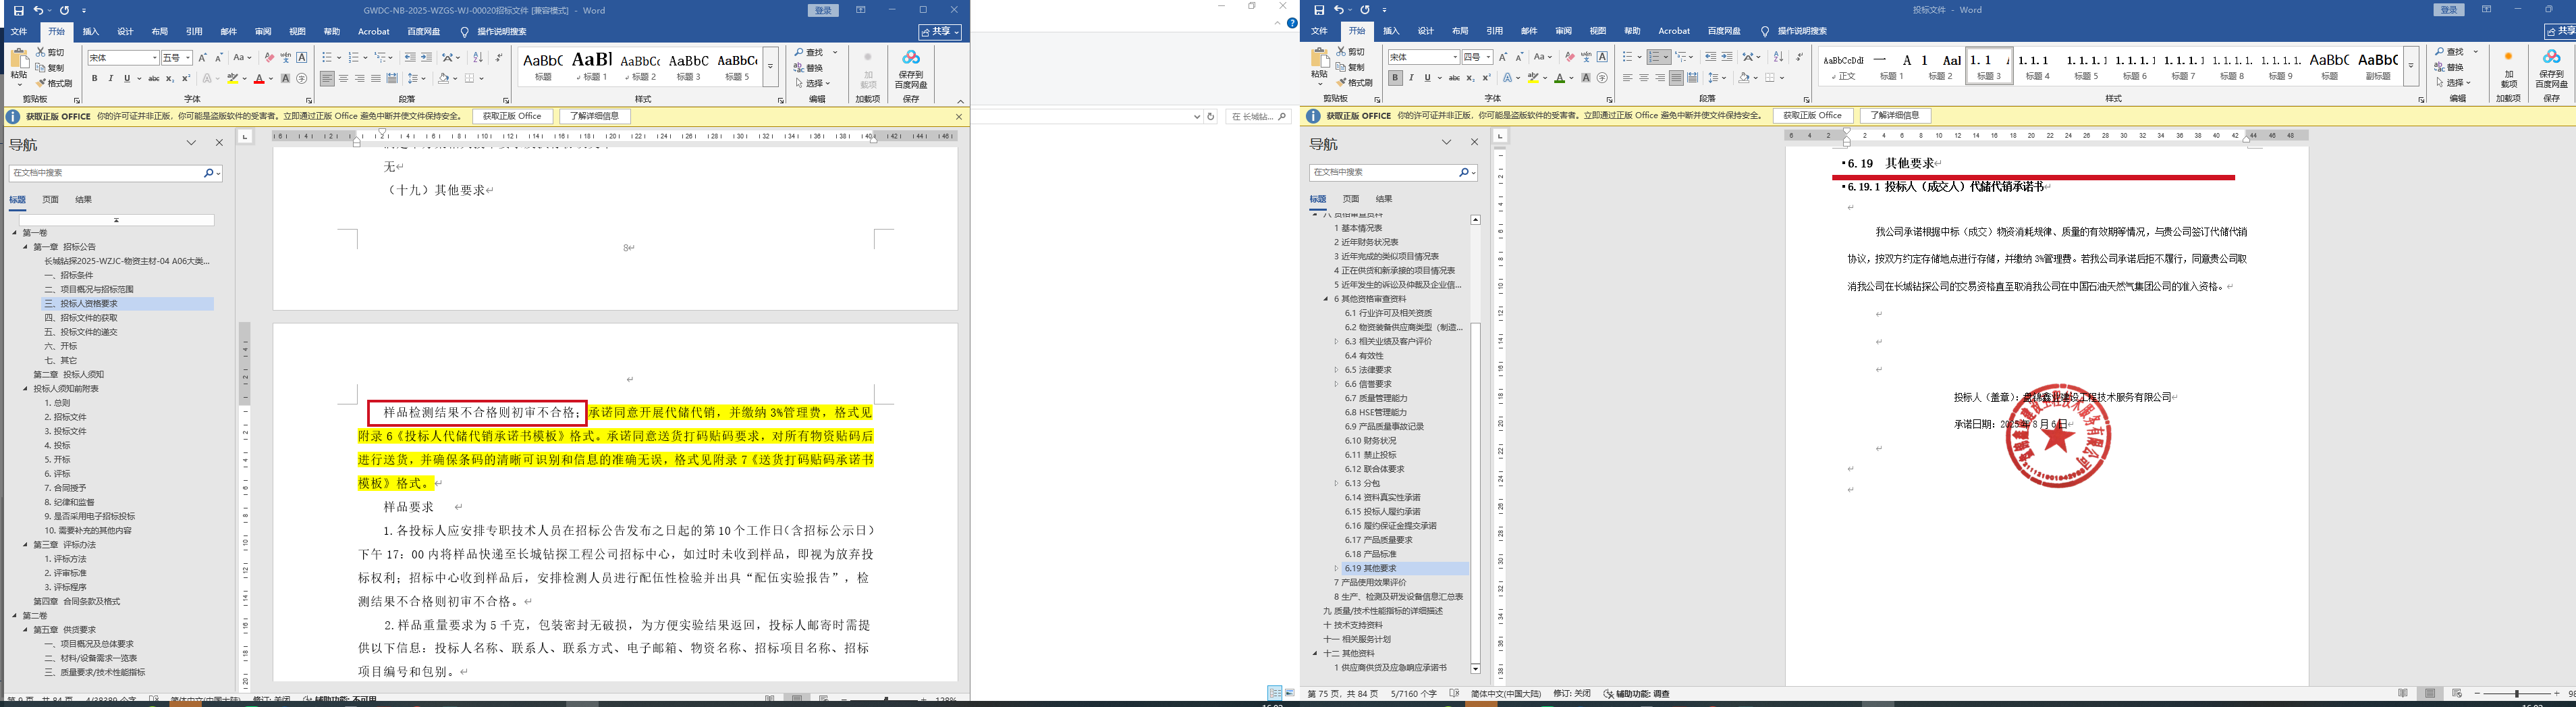Toggle left alignment in left Word window
Screen dimensions: 2576x707
tap(328, 78)
